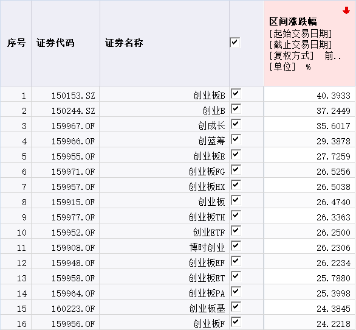
Task: Change the [复权方式] parameter
Action: point(305,56)
